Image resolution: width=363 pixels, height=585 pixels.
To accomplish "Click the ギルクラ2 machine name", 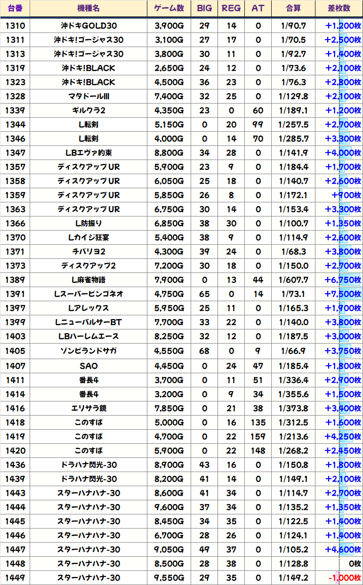I will 89,111.
